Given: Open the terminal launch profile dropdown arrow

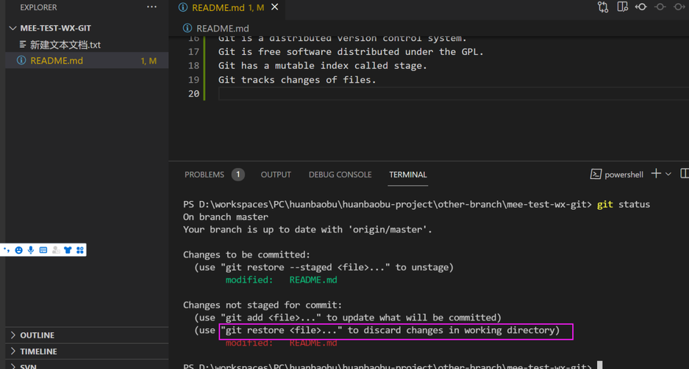Looking at the screenshot, I should [668, 175].
